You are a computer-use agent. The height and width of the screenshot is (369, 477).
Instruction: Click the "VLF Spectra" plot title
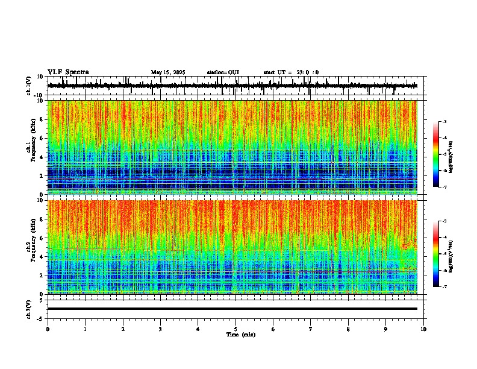(68, 72)
